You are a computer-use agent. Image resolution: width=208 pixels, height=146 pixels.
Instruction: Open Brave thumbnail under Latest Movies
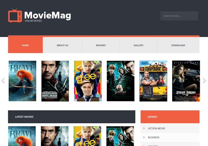click(22, 136)
